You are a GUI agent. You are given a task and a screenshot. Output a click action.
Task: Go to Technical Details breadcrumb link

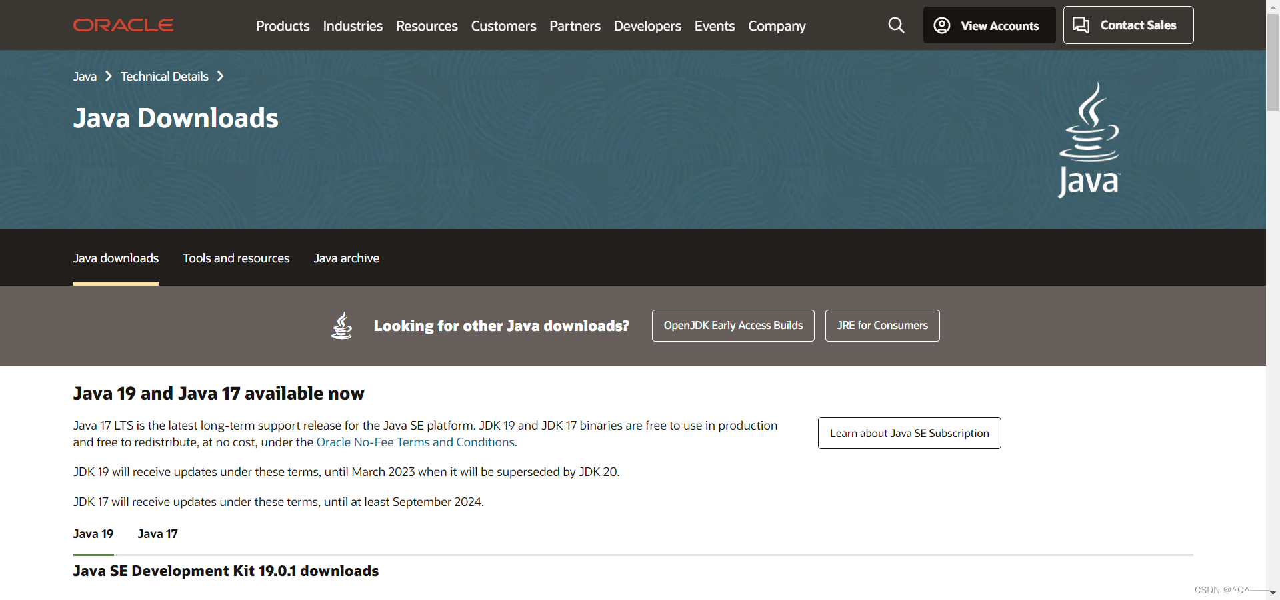(x=165, y=77)
